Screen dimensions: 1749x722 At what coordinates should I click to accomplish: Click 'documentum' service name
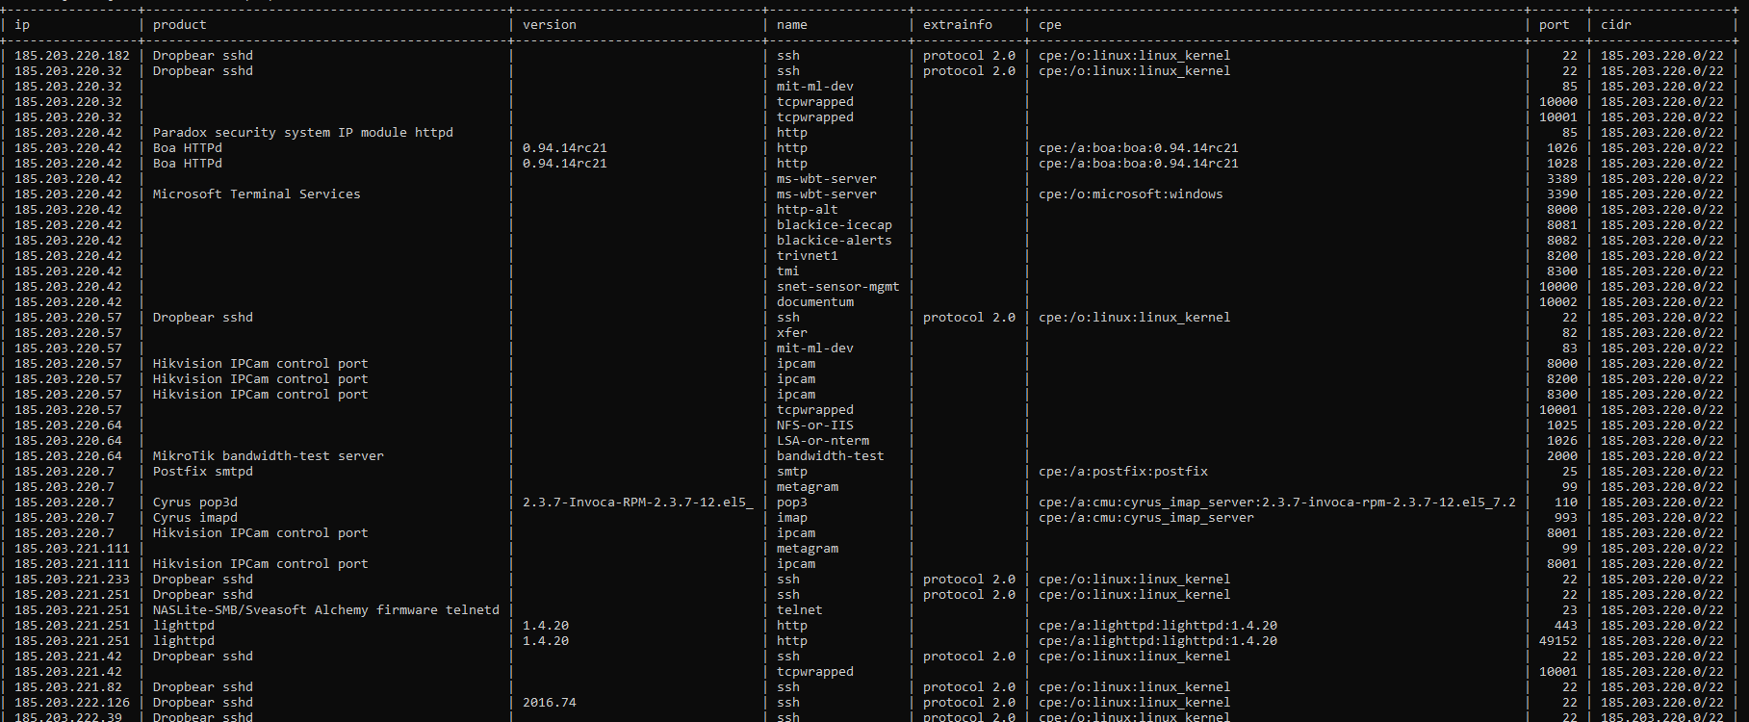(x=815, y=302)
